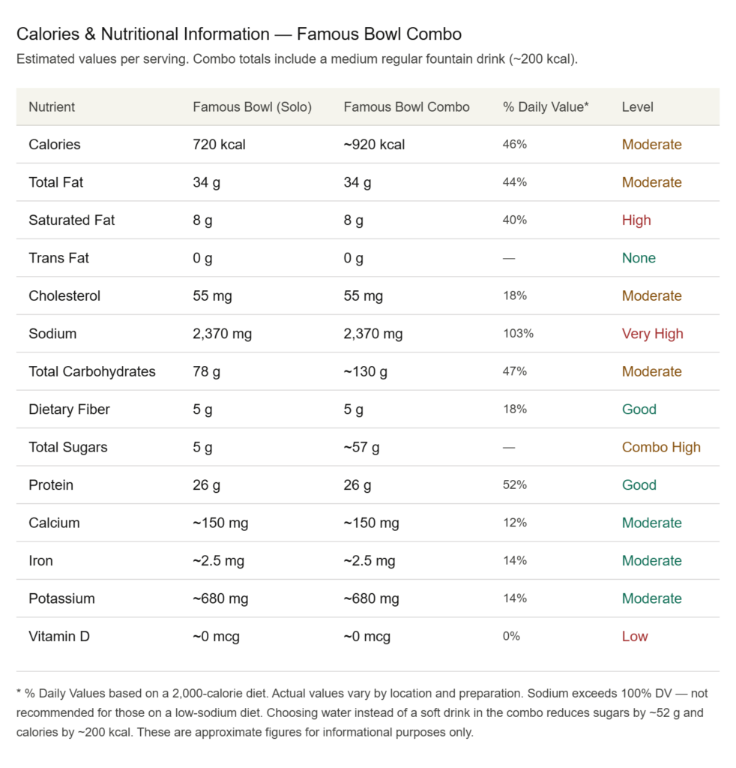The height and width of the screenshot is (768, 736).
Task: Click the 52% protein daily value
Action: 515,484
